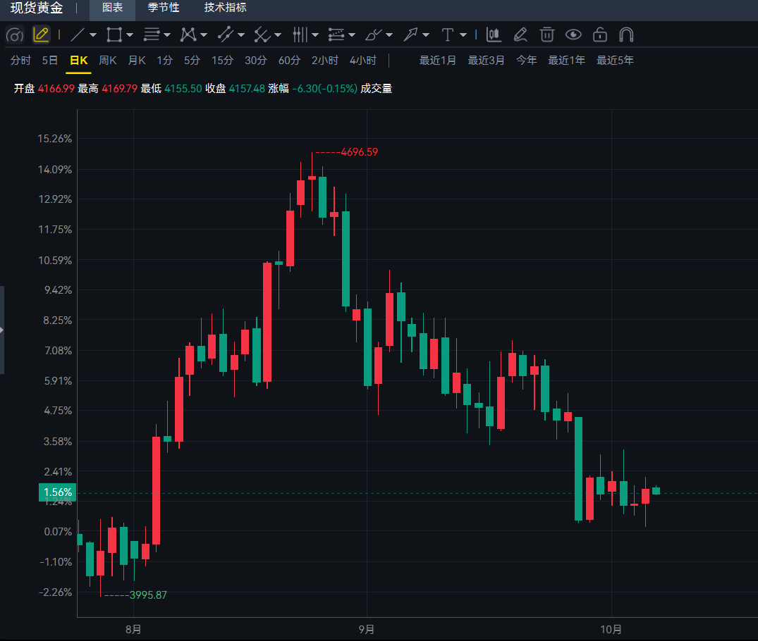The height and width of the screenshot is (641, 758).
Task: Choose the 分时 intraday view
Action: [x=20, y=61]
